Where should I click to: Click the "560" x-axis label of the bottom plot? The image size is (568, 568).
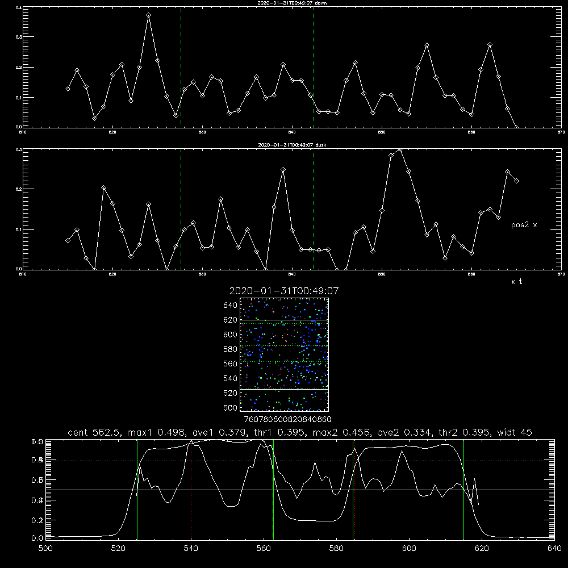pos(264,549)
